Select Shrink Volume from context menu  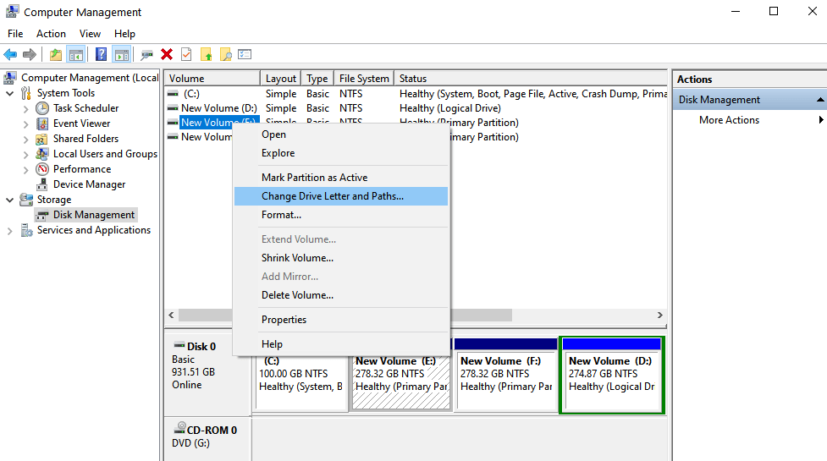click(x=297, y=258)
